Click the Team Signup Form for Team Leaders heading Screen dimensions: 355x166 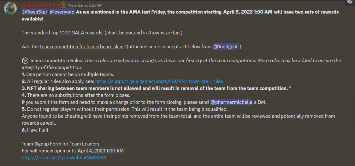[x=61, y=144]
